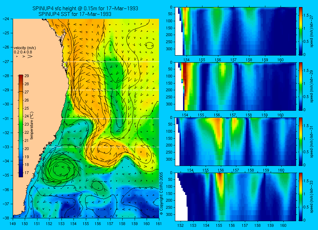The image size is (318, 230).
Task: Click the speed color bar beside the lat=-33 panel
Action: (x=301, y=197)
